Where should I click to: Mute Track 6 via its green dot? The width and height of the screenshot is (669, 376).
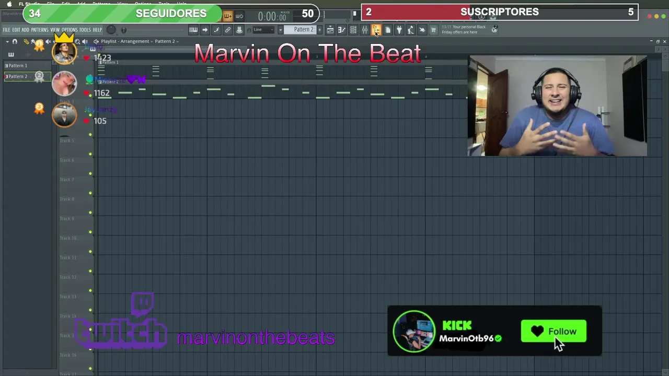coord(90,173)
